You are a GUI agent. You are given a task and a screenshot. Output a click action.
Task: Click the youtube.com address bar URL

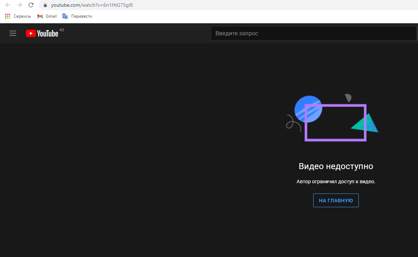click(x=92, y=5)
